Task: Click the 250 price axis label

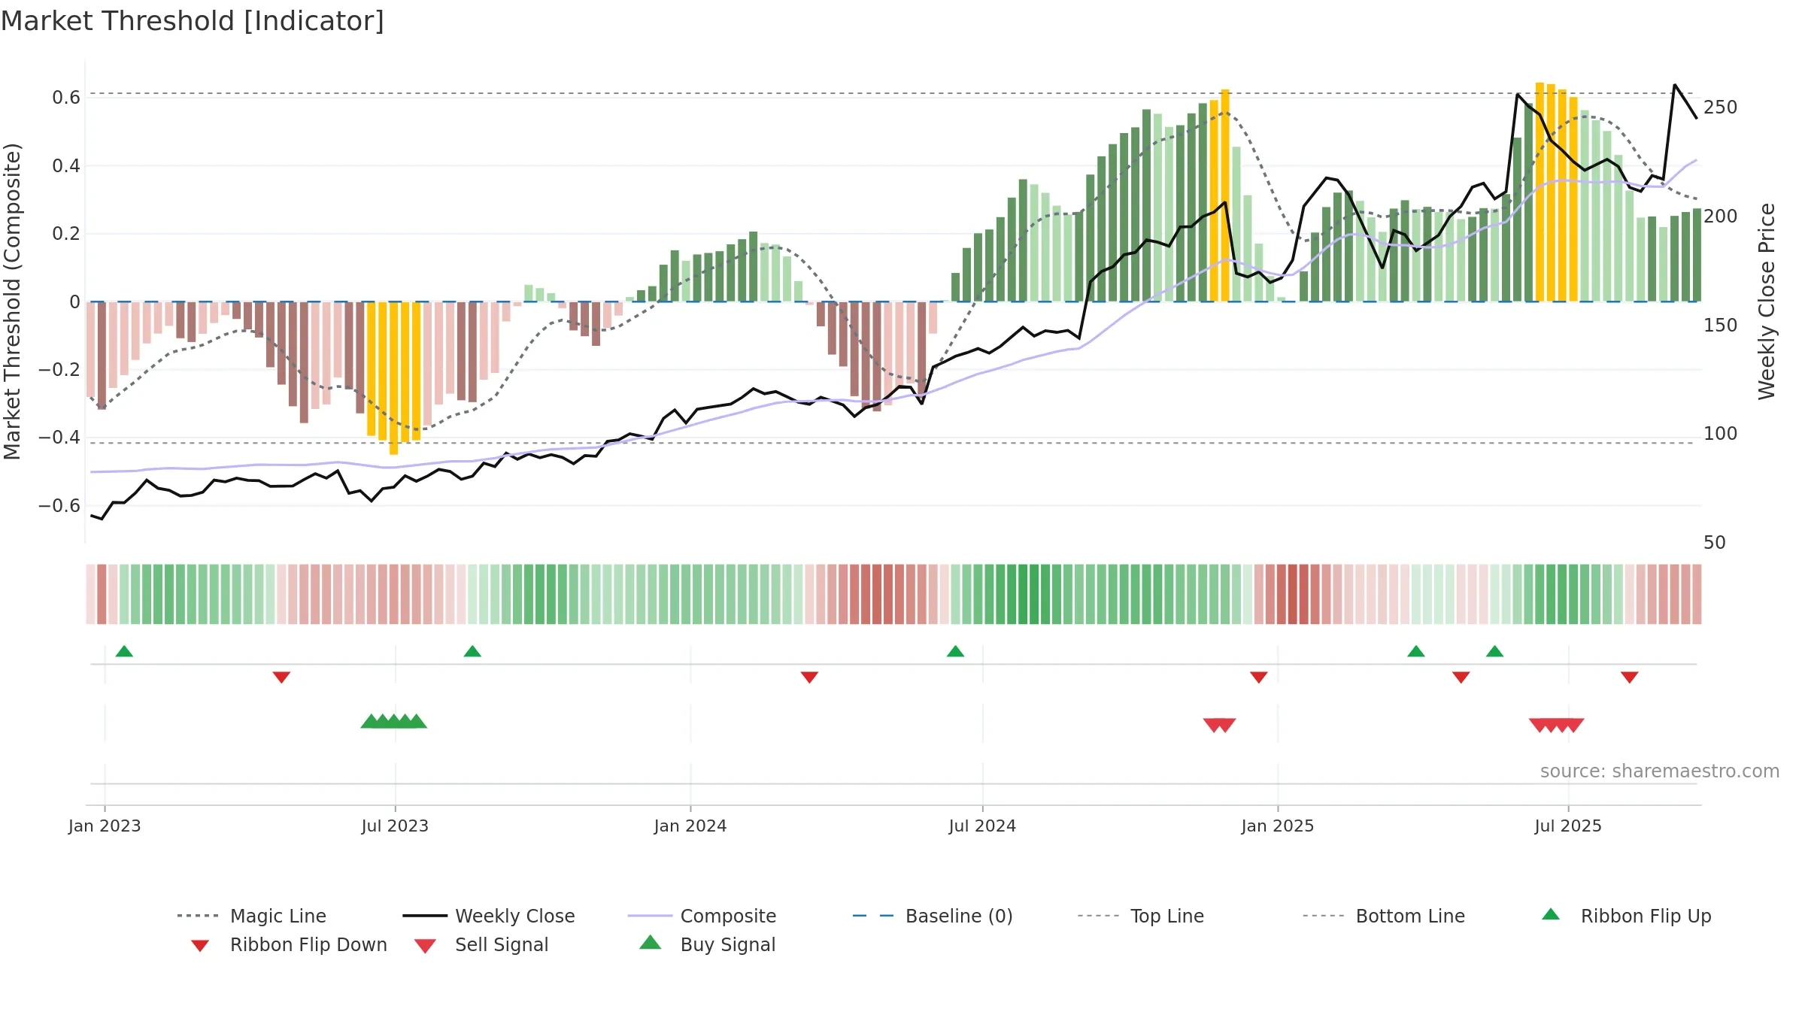Action: pos(1720,108)
